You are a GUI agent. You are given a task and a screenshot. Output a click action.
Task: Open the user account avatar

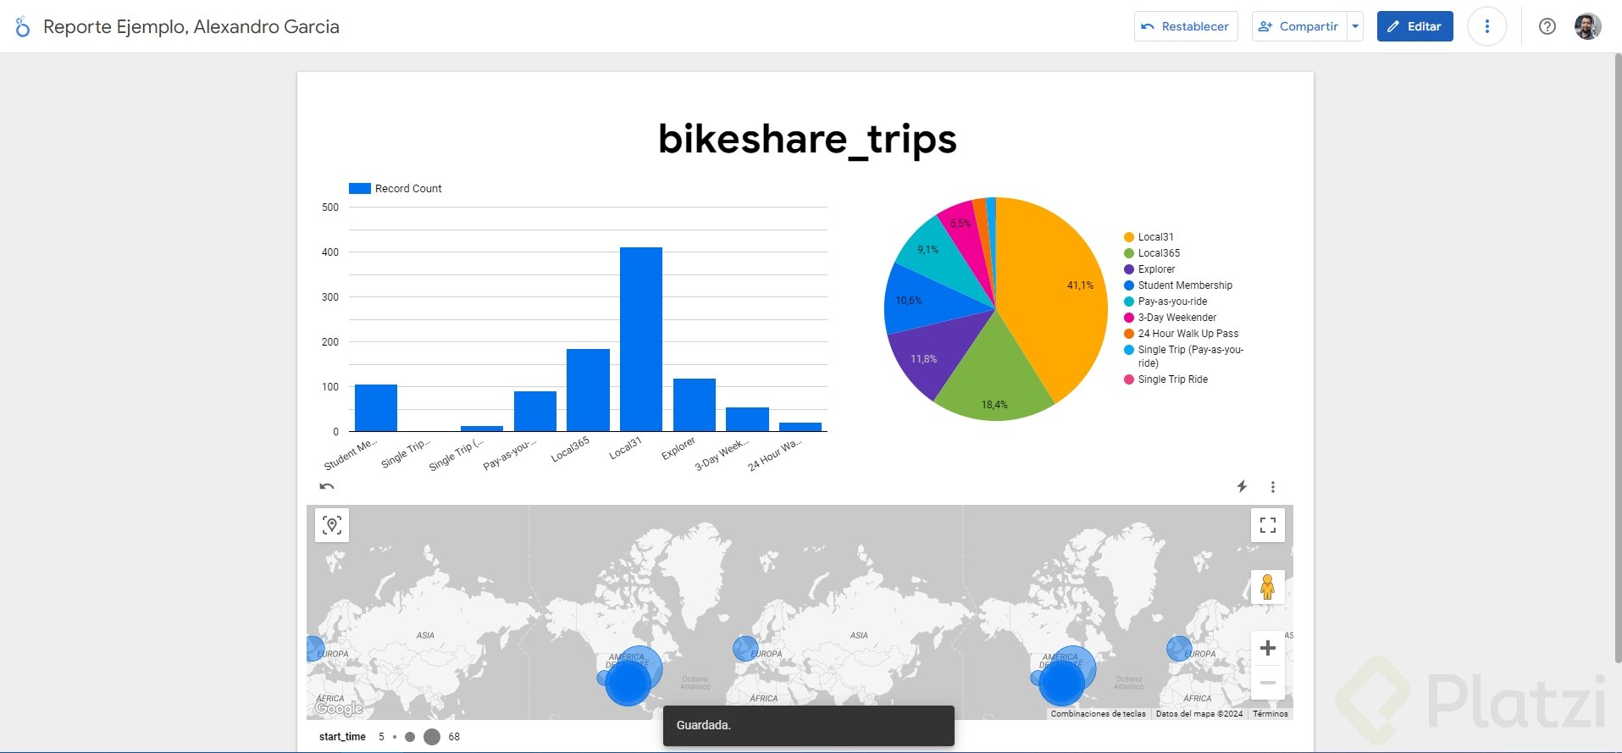click(1587, 26)
